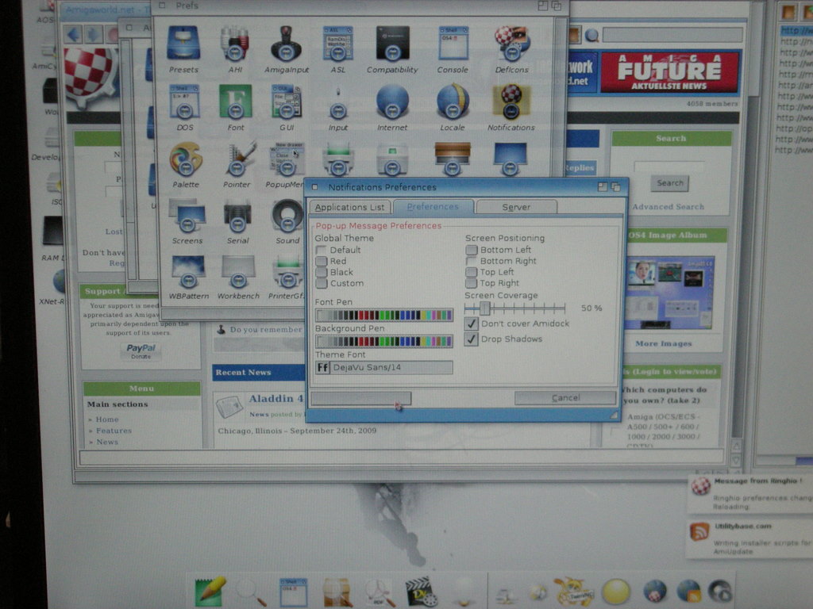Check the Custom global theme box
This screenshot has height=609, width=813.
(322, 284)
